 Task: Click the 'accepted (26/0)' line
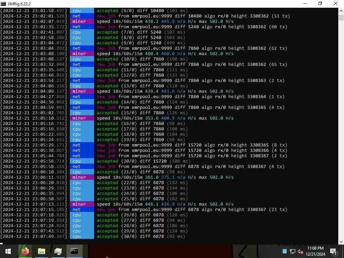(x=142, y=215)
